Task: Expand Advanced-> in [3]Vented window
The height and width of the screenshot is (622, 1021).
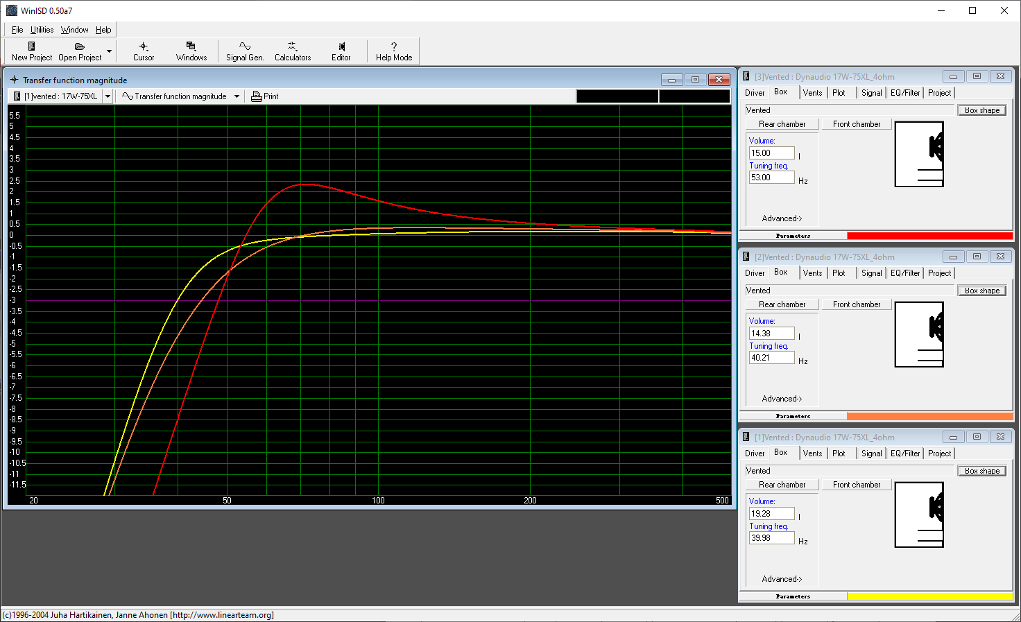Action: pos(782,218)
